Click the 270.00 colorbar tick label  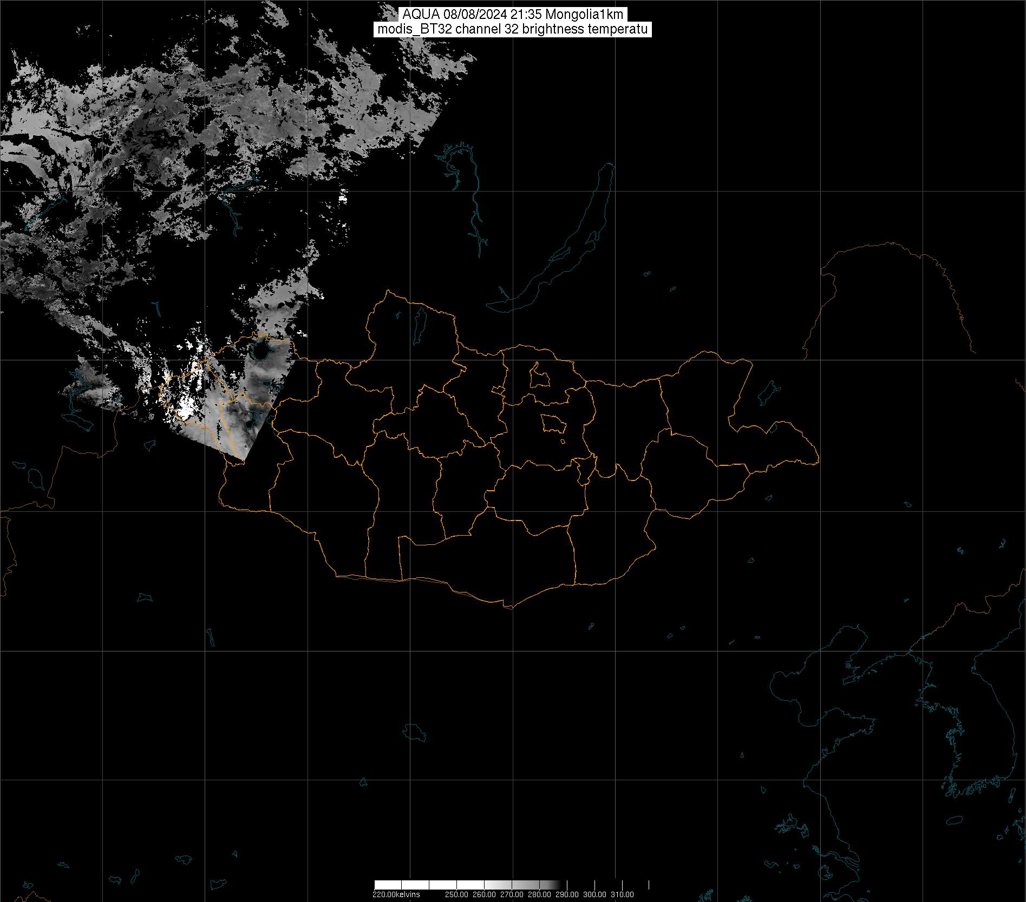click(x=512, y=894)
